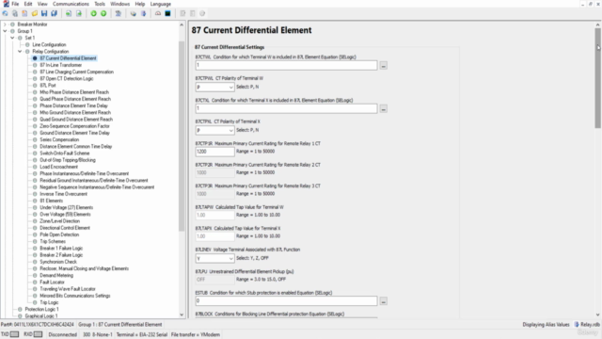Click 'Terminal = EIA-232 Serial' status text
This screenshot has height=339, width=602.
point(142,334)
